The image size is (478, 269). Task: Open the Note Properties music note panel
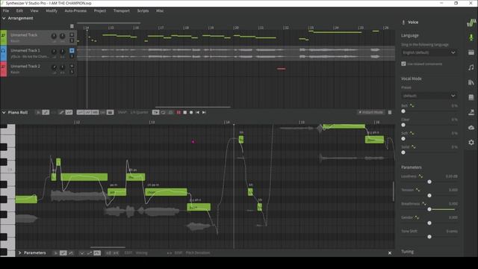(471, 67)
